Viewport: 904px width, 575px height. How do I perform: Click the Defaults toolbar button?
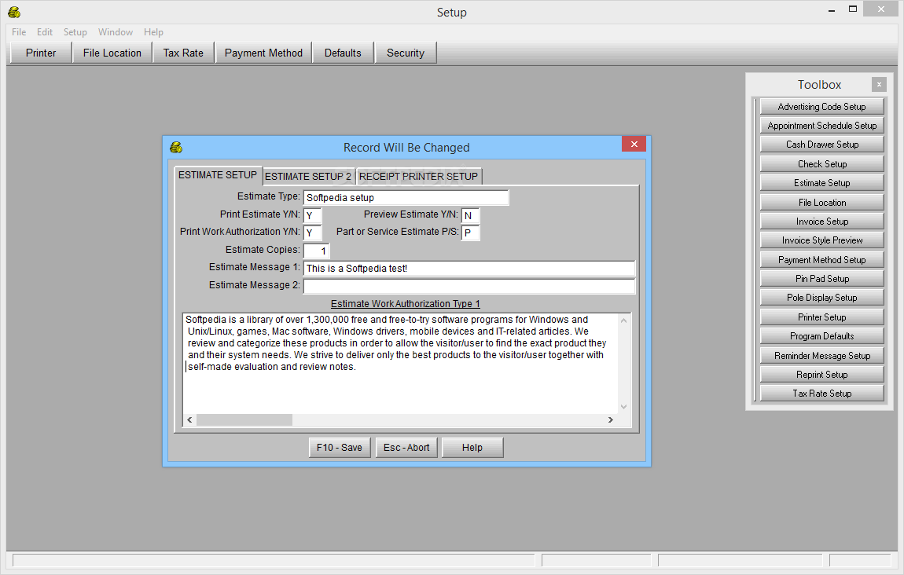click(343, 53)
